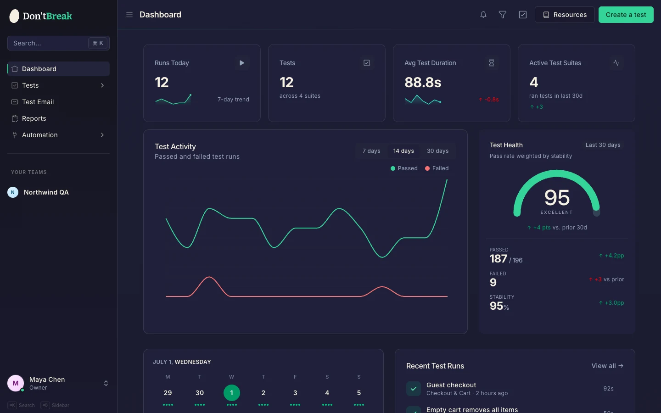Click the Test Health 95 gauge

point(557,194)
